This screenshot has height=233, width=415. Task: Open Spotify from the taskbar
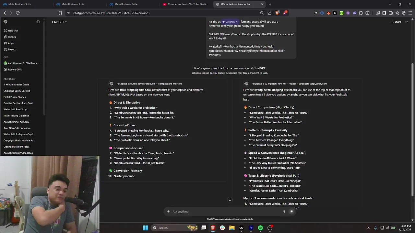[x=260, y=228]
